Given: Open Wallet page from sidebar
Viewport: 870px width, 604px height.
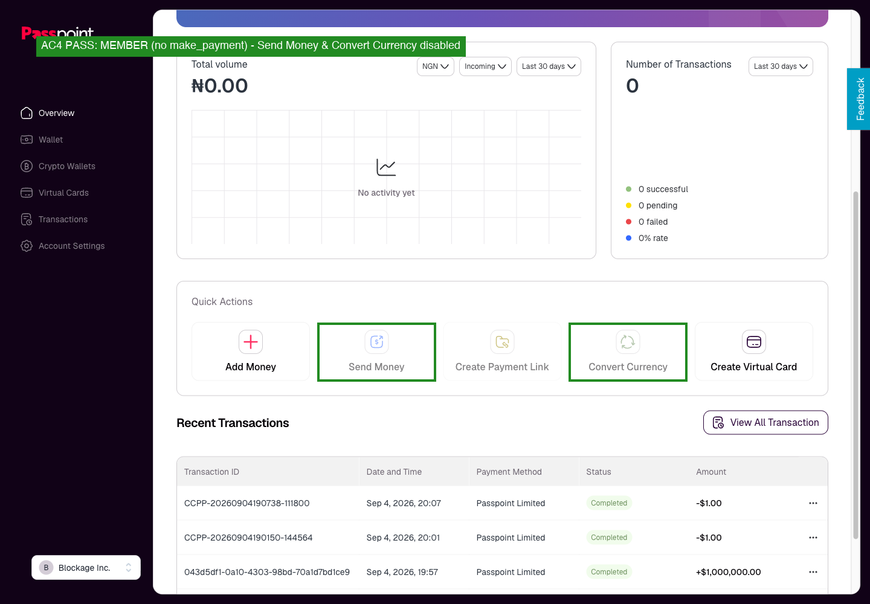Looking at the screenshot, I should pos(51,140).
